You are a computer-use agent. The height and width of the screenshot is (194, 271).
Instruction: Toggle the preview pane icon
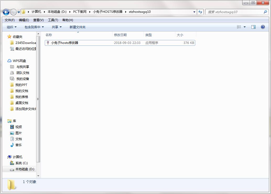[253, 27]
